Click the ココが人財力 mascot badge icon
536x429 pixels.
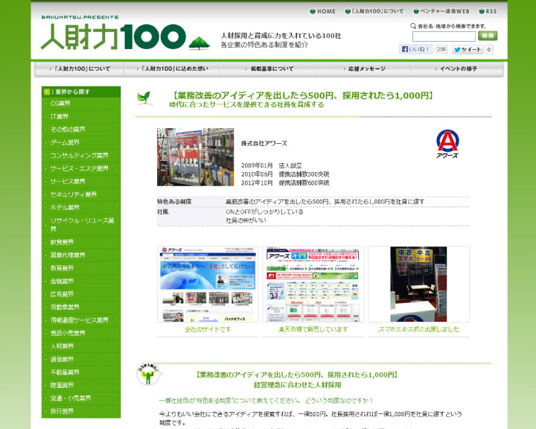149,374
